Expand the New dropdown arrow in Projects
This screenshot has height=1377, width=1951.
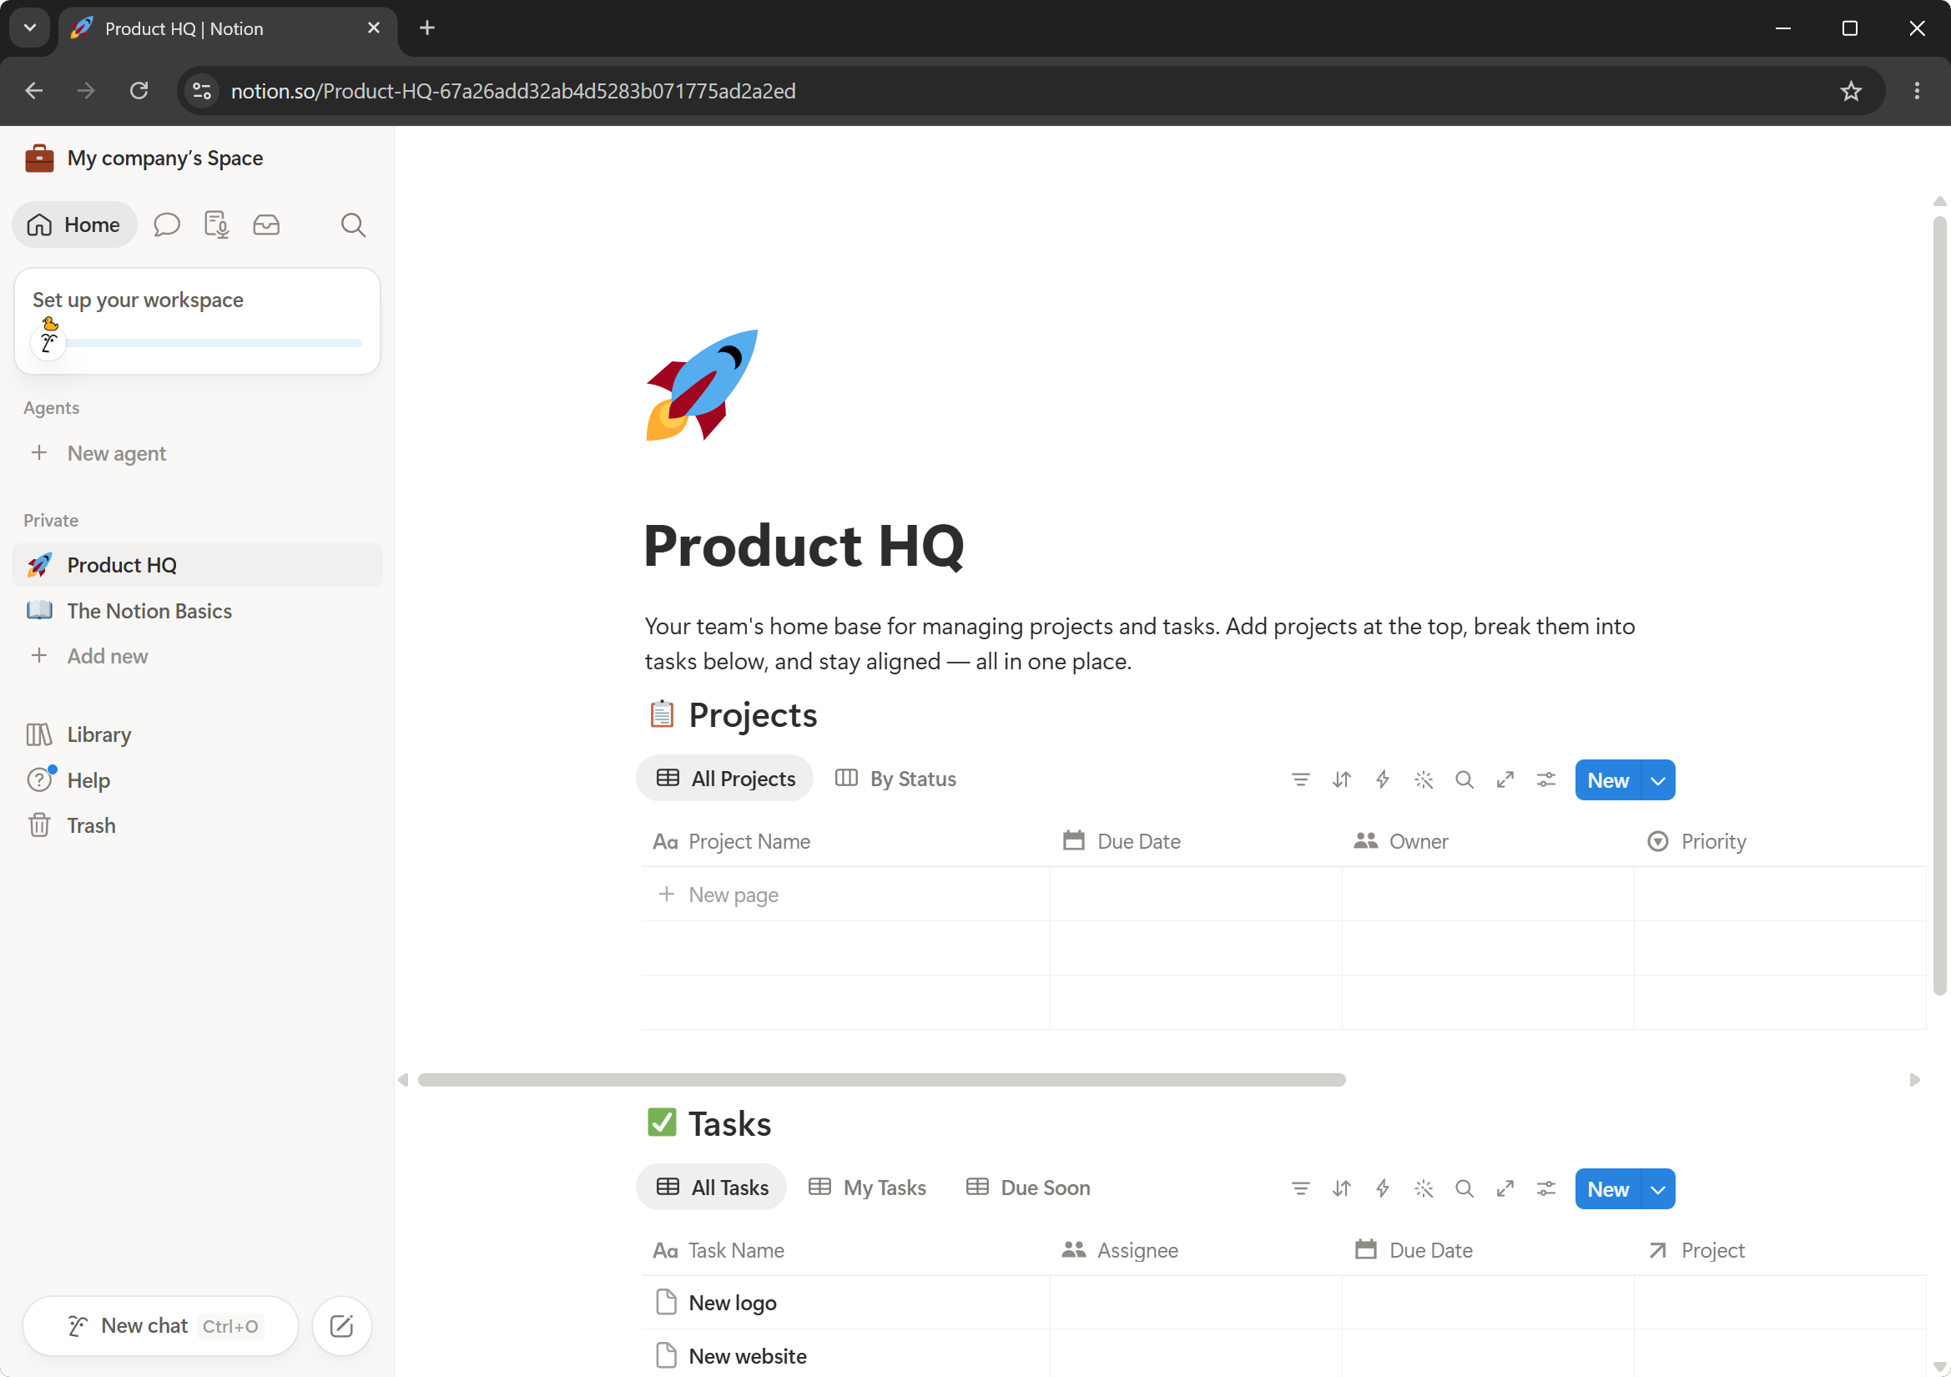click(1658, 780)
